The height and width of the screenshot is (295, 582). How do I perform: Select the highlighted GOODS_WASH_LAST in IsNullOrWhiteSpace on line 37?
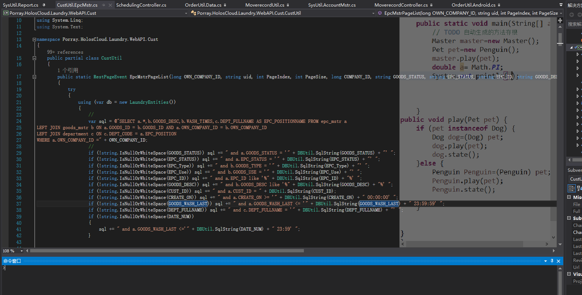tap(188, 204)
